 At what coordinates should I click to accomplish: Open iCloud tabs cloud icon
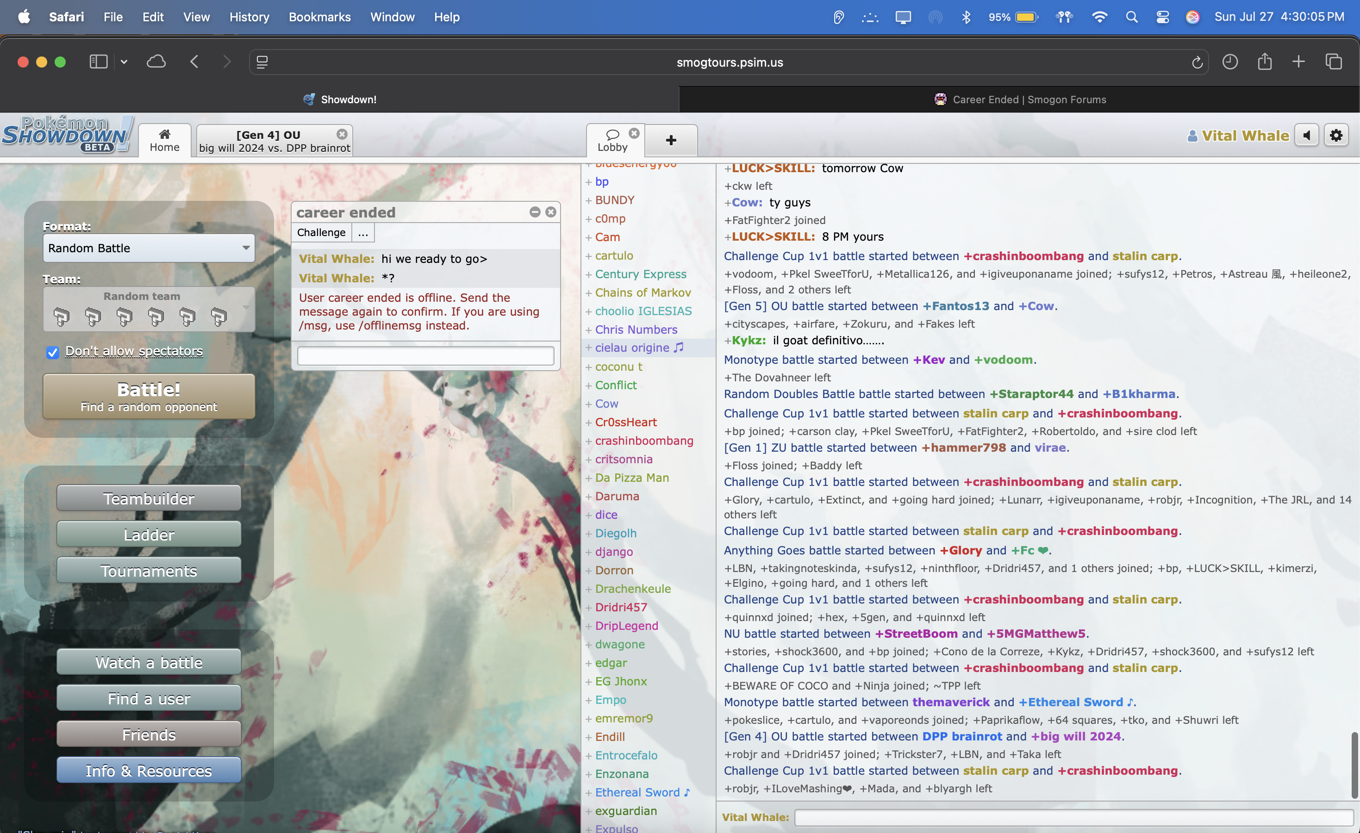pos(156,62)
